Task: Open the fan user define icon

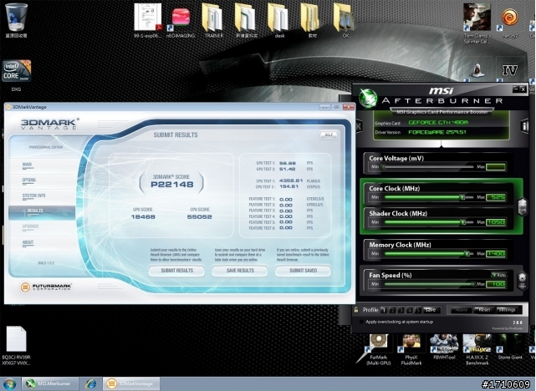Action: coord(522,281)
